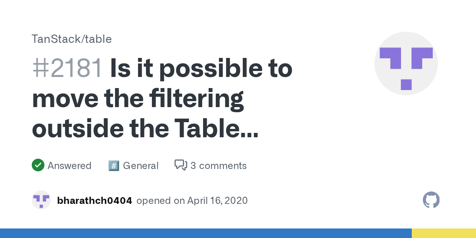Click the yellow language bar segment
Viewport: 476px width, 238px height.
pyautogui.click(x=443, y=233)
